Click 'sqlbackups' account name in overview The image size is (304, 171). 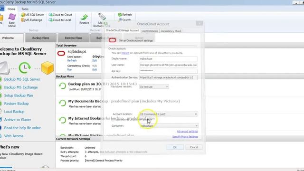77,52
